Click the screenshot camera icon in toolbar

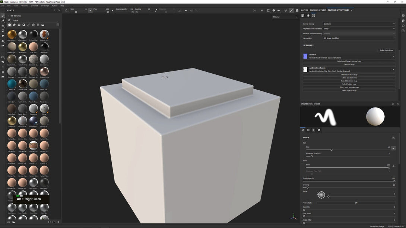(x=297, y=10)
